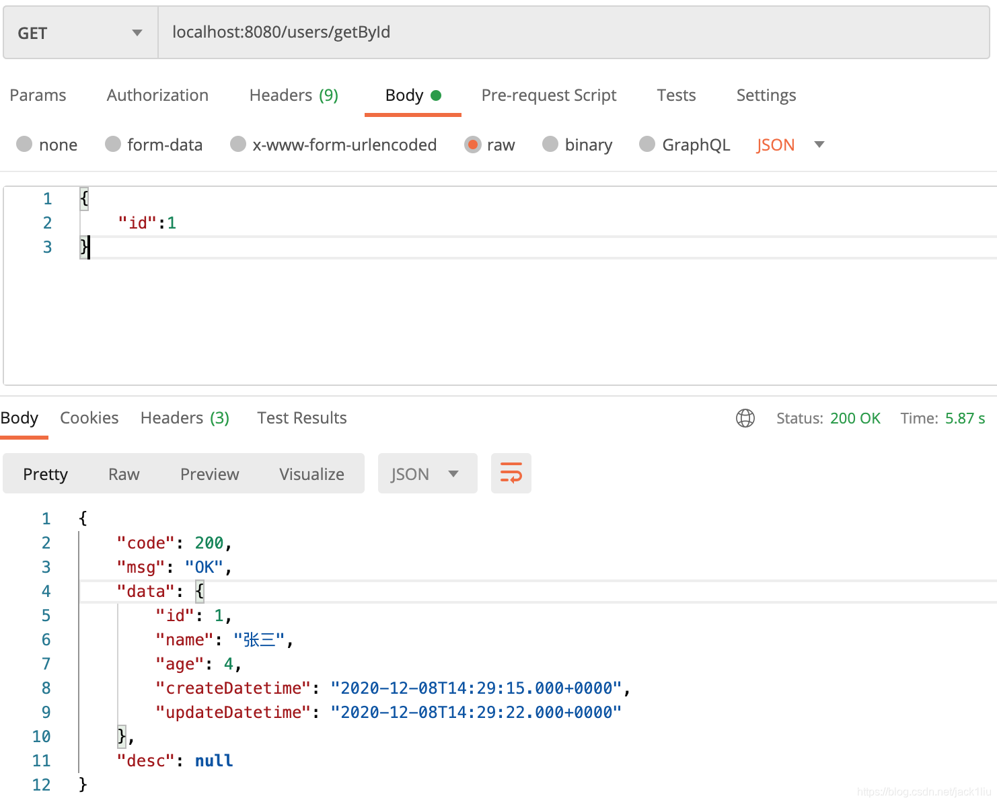Click the closing brace in request body line 3
Viewport: 997px width, 804px height.
click(x=83, y=247)
